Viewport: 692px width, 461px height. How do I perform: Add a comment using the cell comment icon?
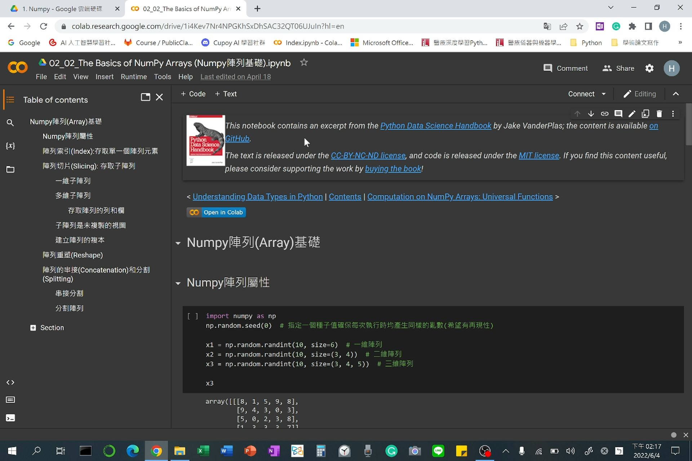[x=618, y=113]
